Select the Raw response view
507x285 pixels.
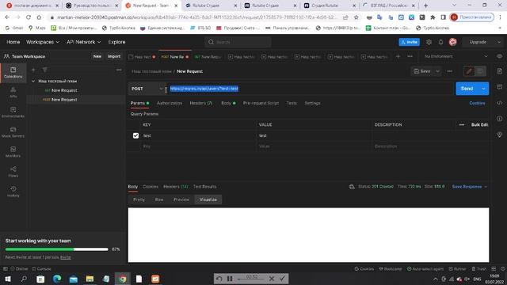point(159,199)
